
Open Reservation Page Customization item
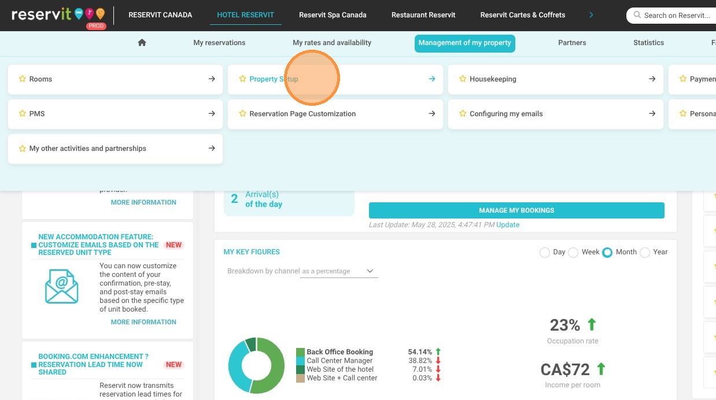[x=335, y=114]
